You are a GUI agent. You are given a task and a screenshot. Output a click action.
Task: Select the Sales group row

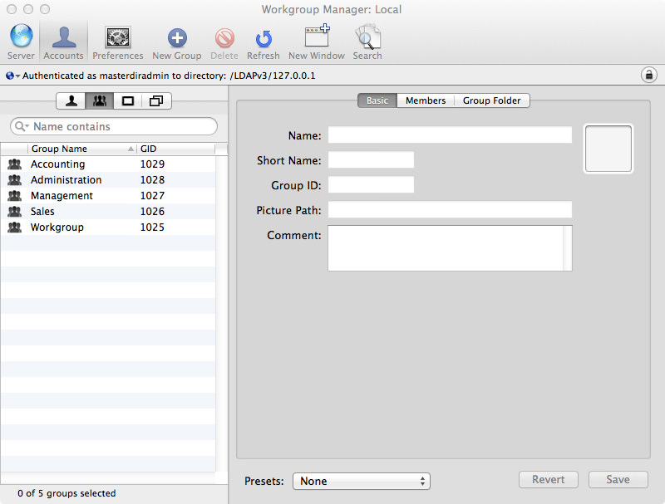point(108,211)
